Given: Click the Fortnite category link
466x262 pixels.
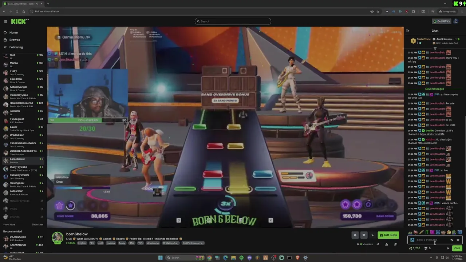Looking at the screenshot, I should tap(71, 243).
